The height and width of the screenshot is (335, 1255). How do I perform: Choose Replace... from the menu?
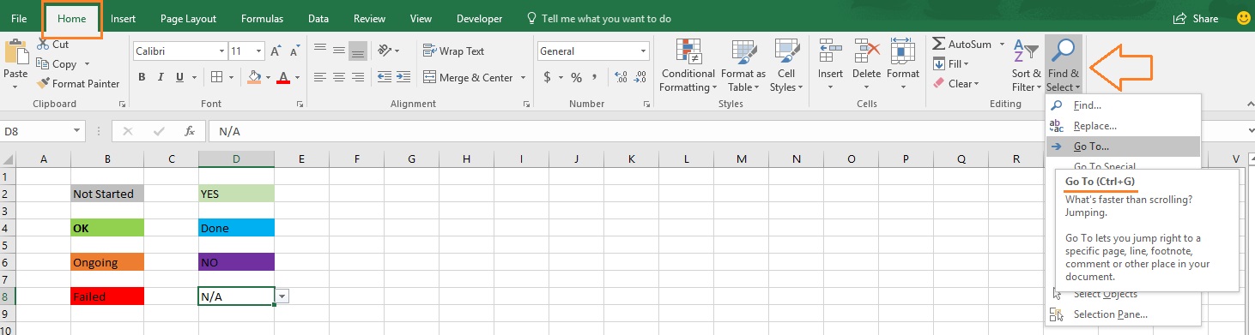tap(1123, 126)
